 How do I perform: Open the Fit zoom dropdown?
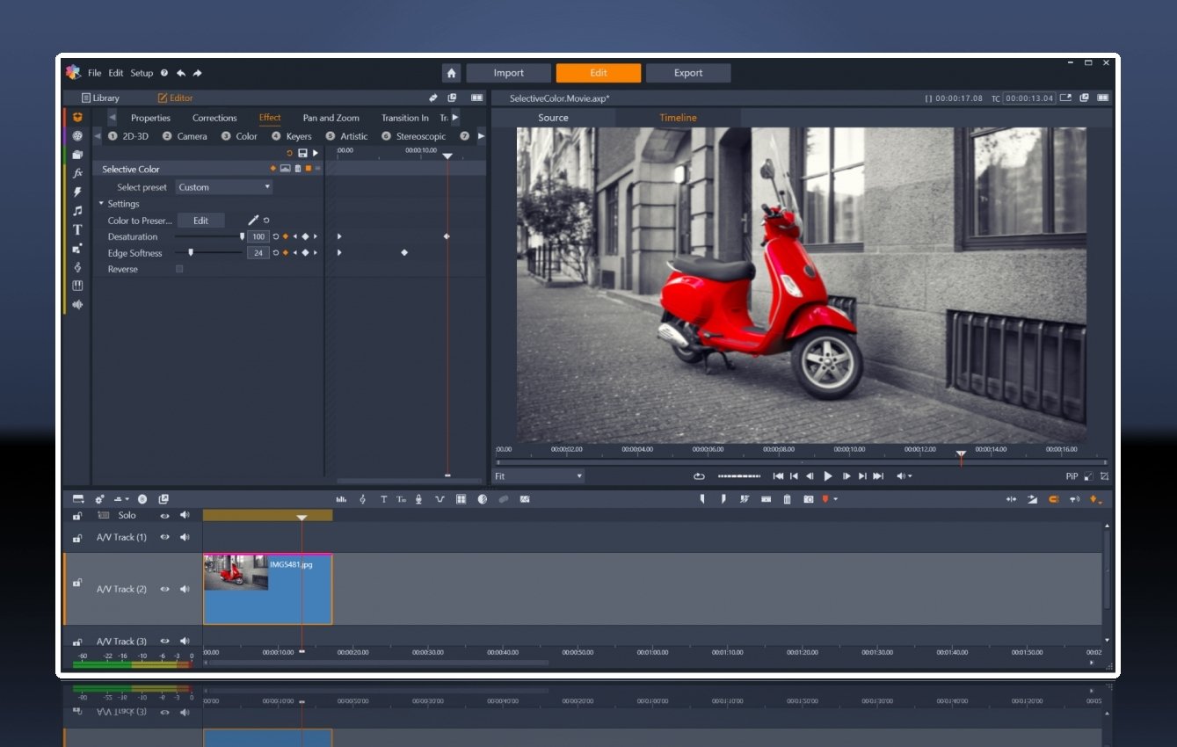pos(538,476)
